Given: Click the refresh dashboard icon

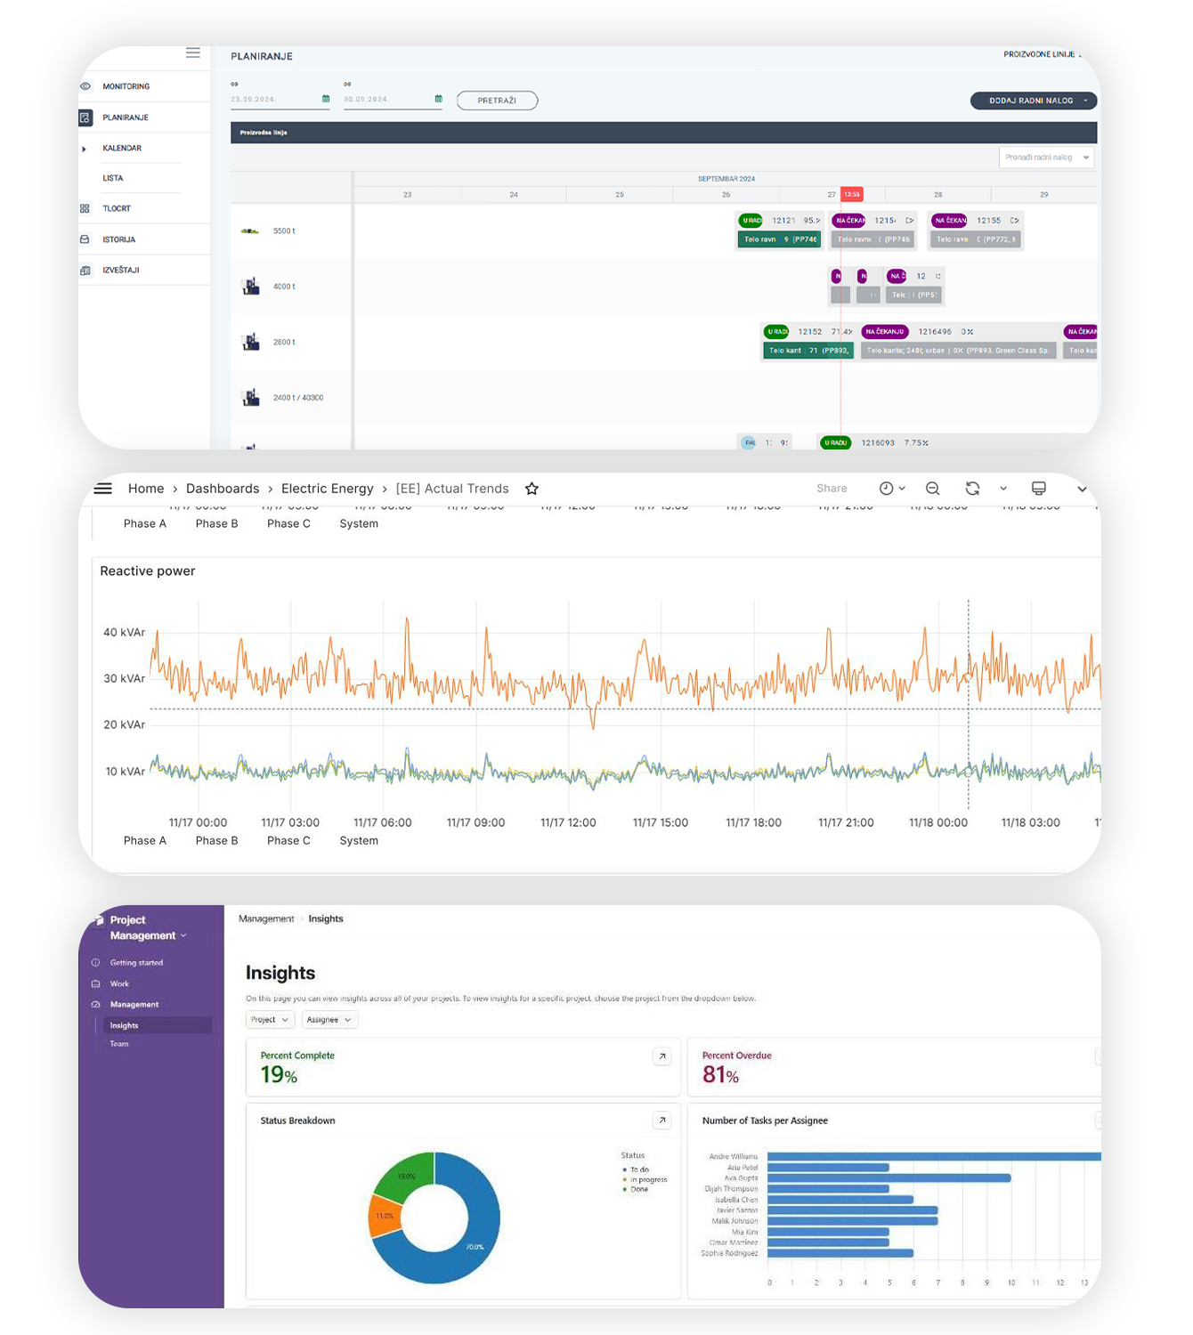Looking at the screenshot, I should [972, 489].
